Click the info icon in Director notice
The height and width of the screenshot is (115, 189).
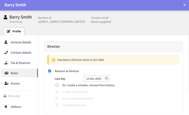coord(54,60)
